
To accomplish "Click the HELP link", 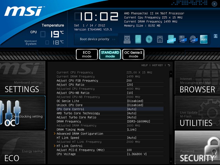I will (144, 65).
